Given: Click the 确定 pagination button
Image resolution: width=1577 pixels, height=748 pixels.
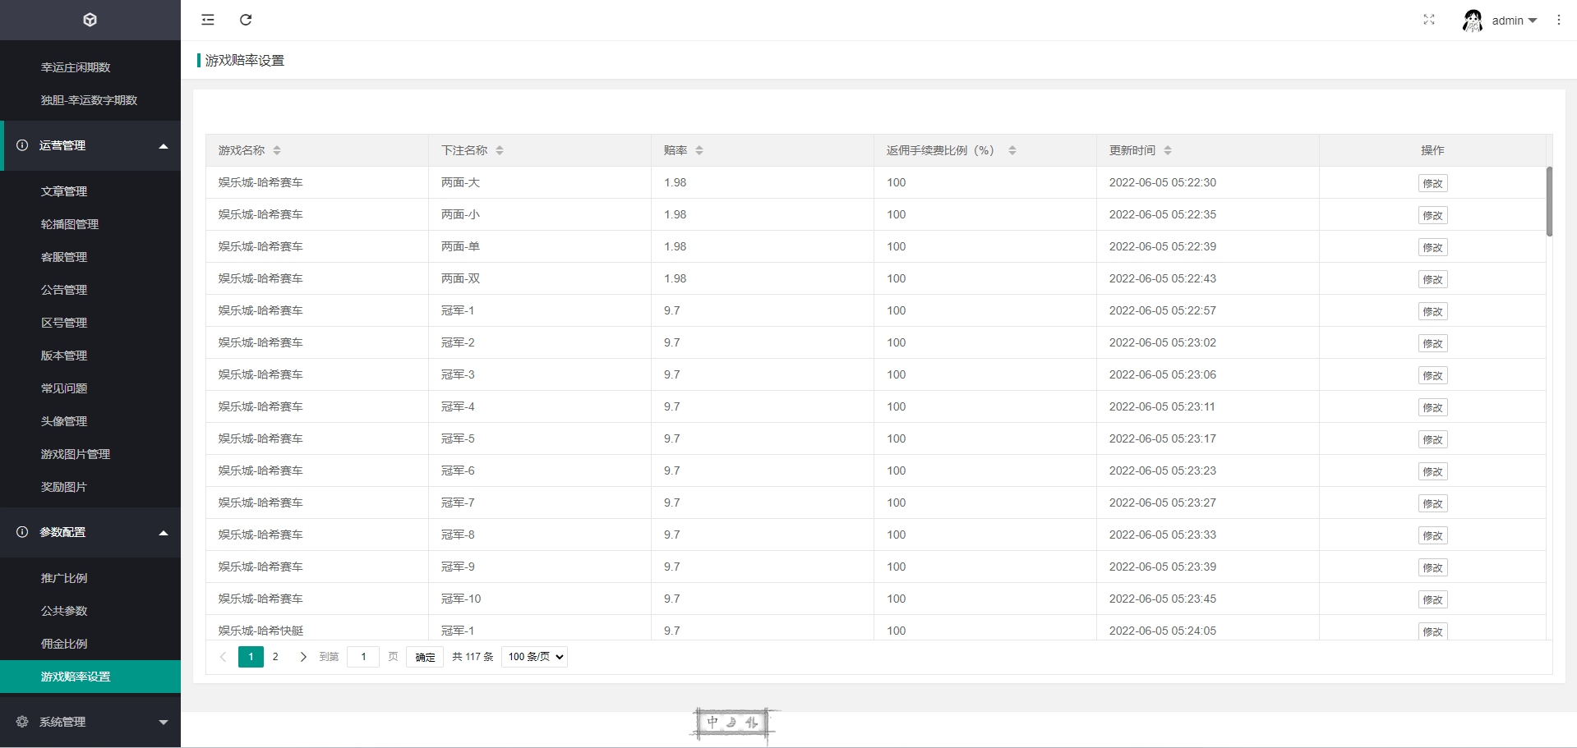Looking at the screenshot, I should point(425,657).
